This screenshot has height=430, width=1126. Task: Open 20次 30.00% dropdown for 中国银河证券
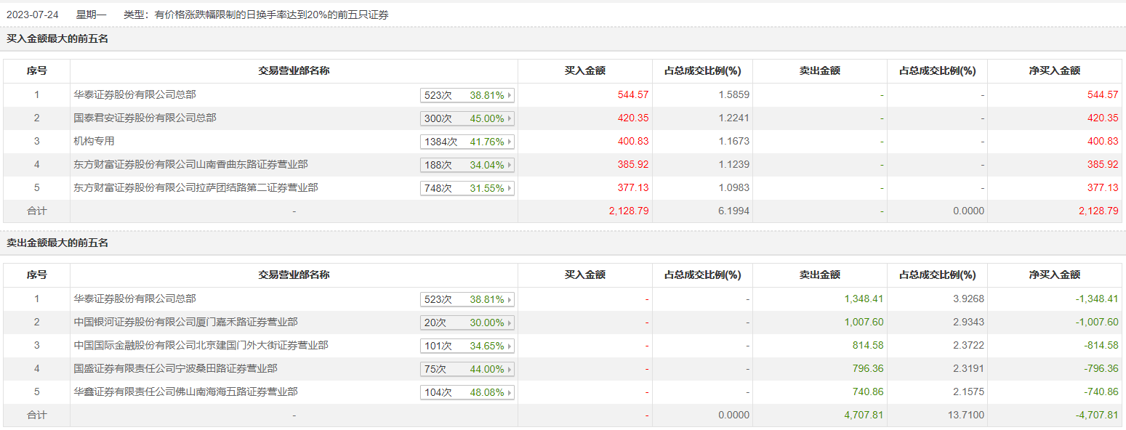coord(467,322)
